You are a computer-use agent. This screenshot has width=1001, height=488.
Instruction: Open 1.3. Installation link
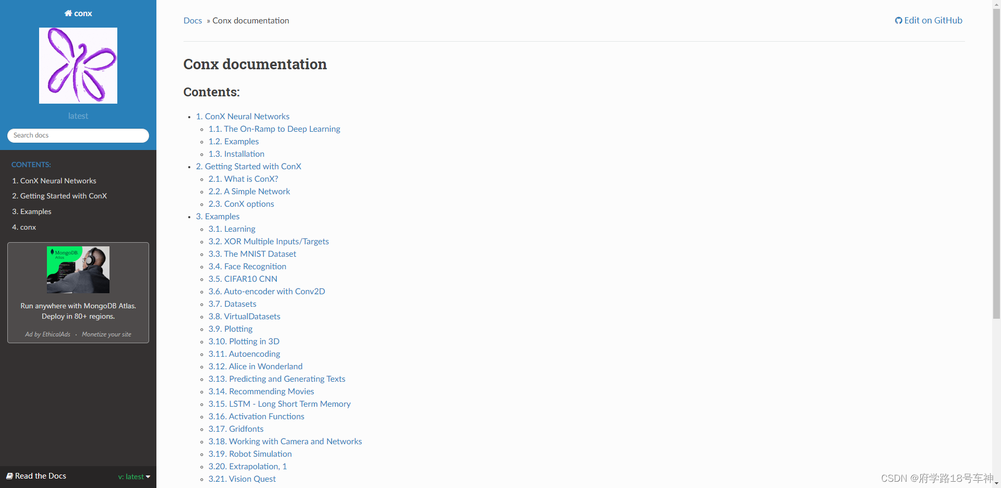236,154
